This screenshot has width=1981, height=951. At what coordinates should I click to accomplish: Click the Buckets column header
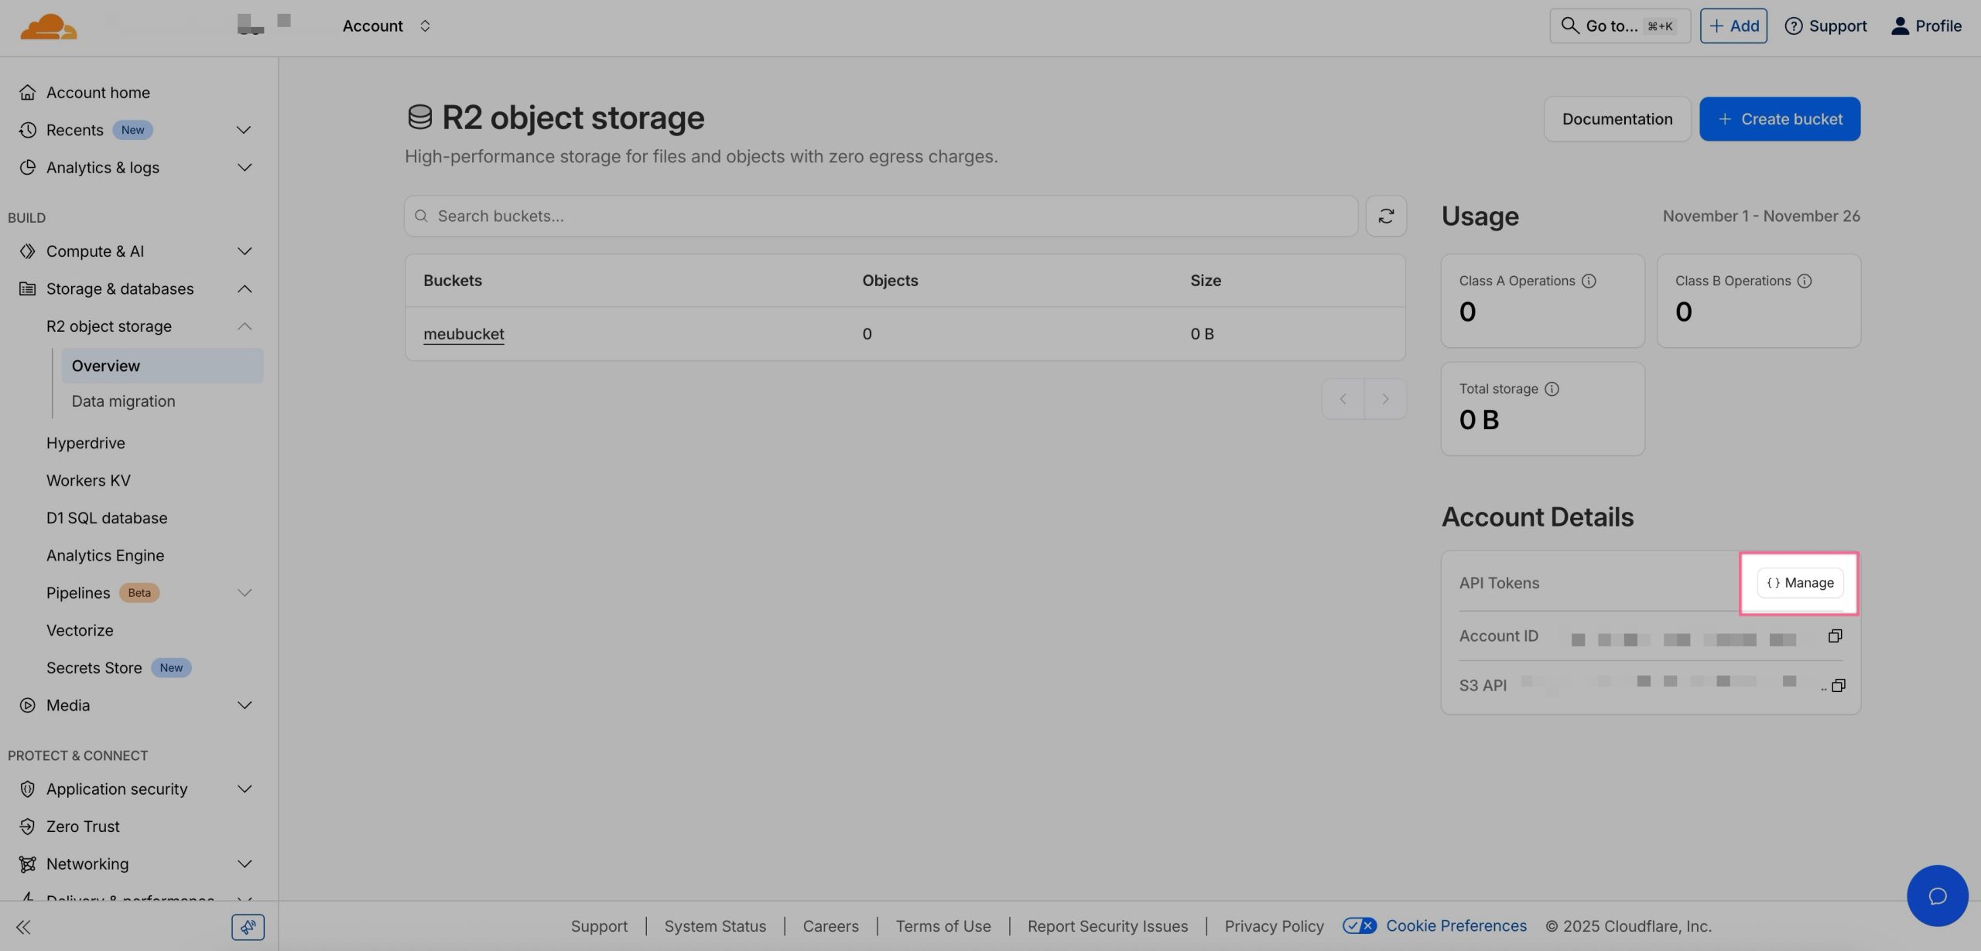click(x=453, y=281)
